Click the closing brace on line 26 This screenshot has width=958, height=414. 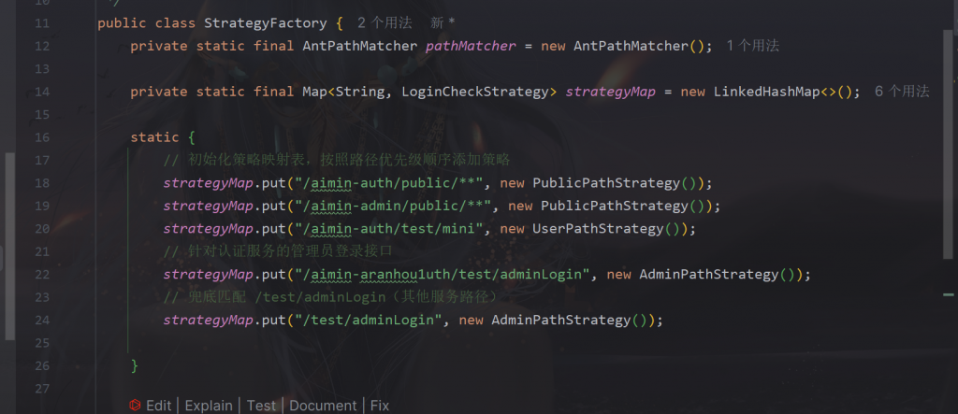coord(135,365)
